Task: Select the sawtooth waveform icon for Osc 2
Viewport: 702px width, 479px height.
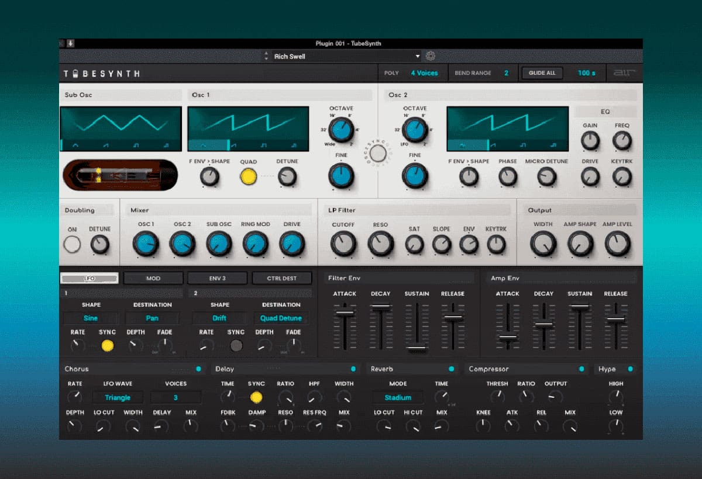Action: coord(493,145)
